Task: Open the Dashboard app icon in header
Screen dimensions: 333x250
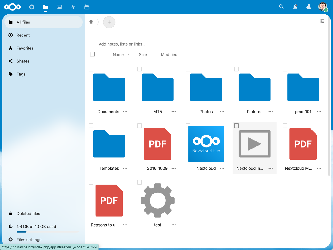Action: (32, 7)
